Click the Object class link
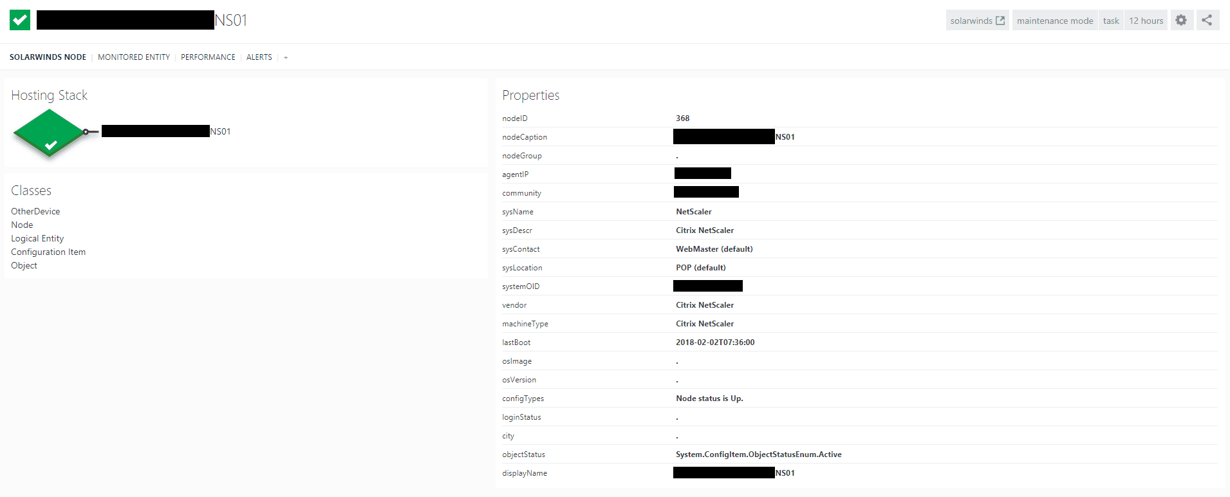 [x=24, y=265]
